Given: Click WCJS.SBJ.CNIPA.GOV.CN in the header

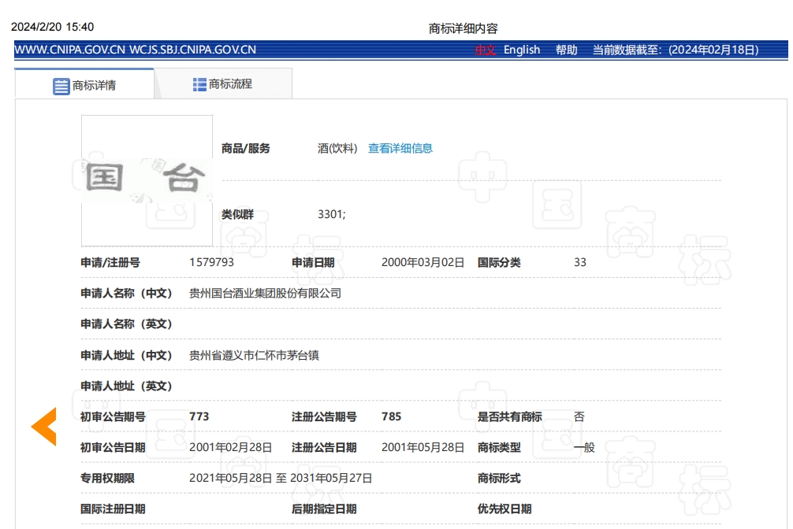Looking at the screenshot, I should point(192,50).
